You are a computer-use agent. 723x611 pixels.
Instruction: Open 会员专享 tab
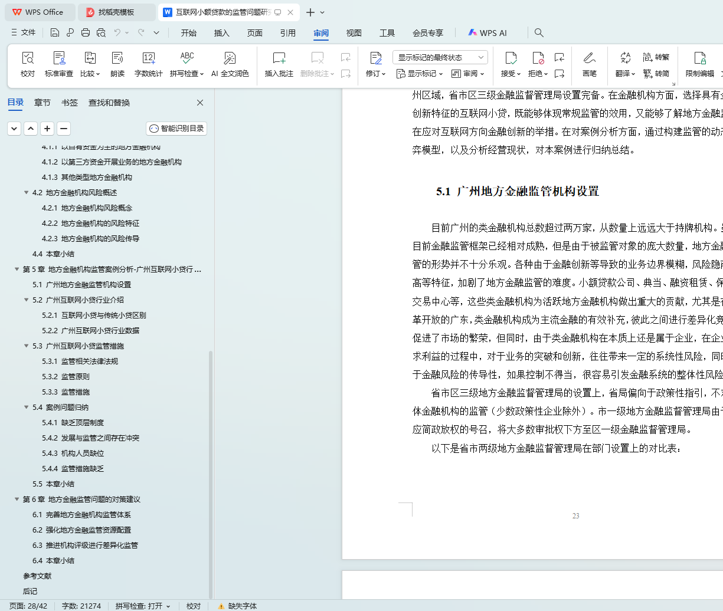428,33
